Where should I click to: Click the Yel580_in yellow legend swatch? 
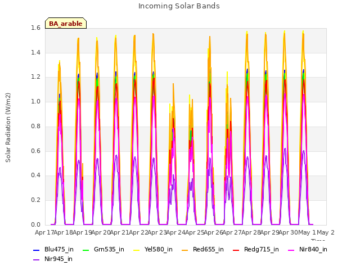tap(136, 250)
